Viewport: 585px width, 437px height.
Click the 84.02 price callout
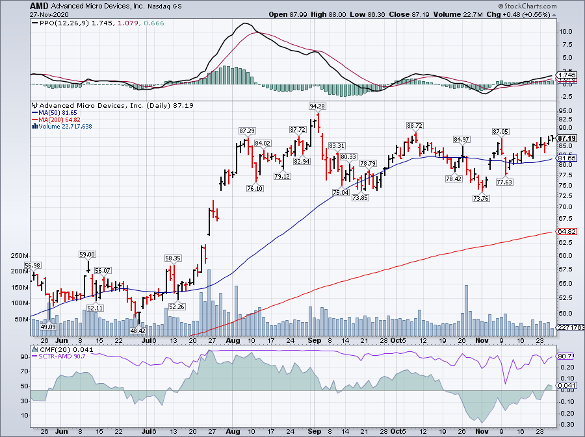coord(263,143)
